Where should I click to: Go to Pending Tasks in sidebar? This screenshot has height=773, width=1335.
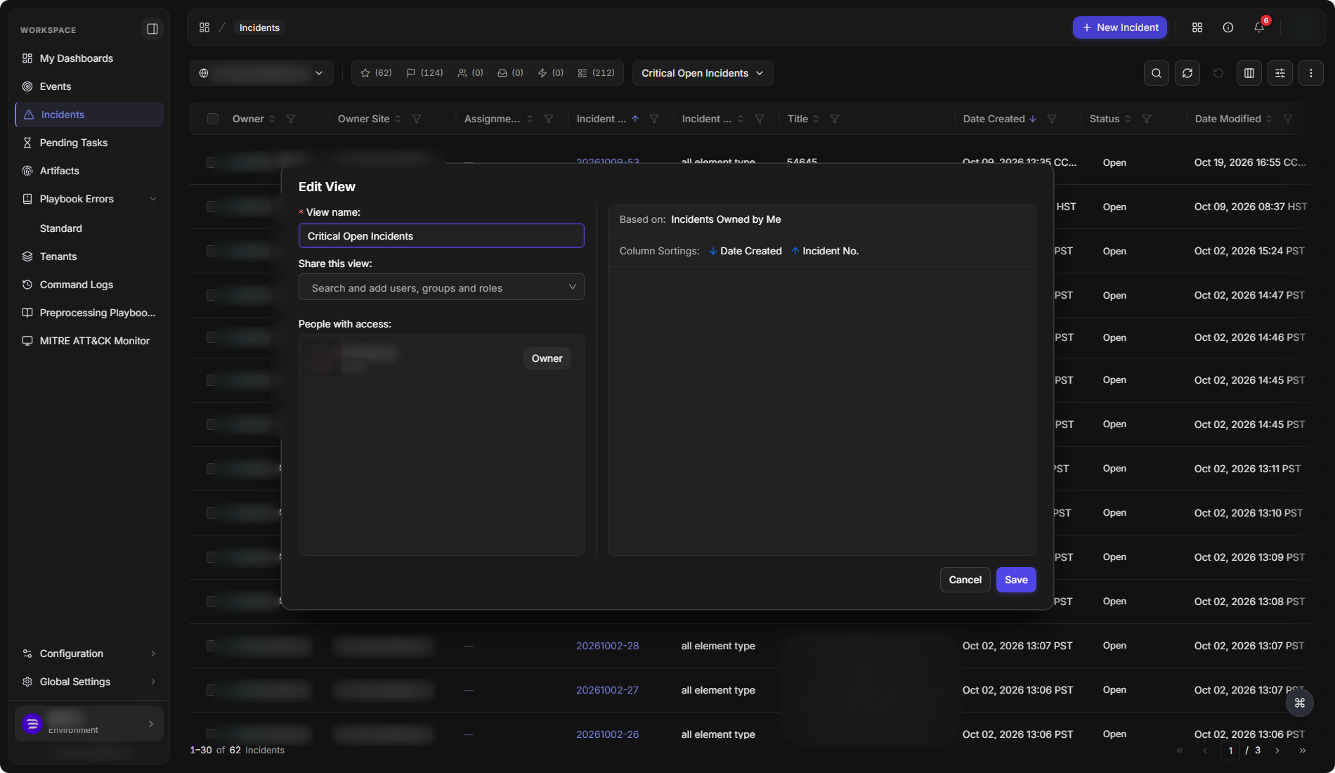89,143
